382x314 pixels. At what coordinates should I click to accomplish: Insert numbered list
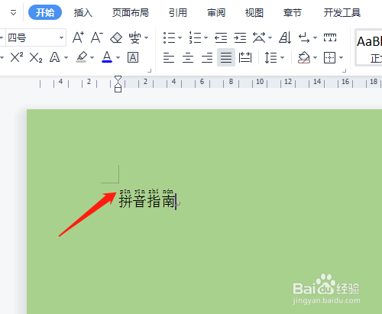point(195,37)
